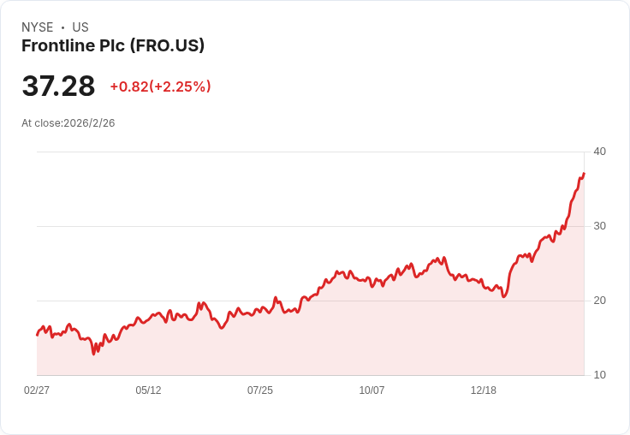
Task: Click the 20 value on the price axis
Action: tap(599, 301)
